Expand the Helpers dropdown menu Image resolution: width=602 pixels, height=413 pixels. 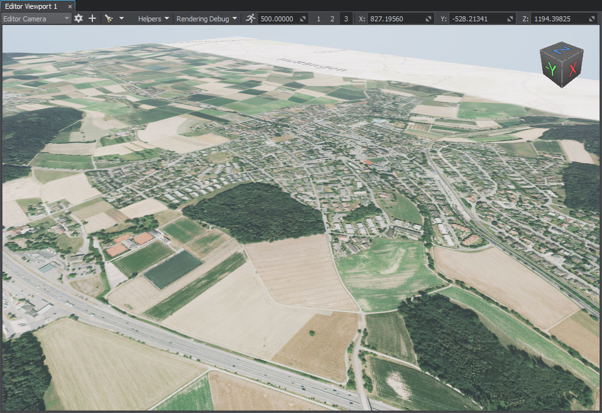pyautogui.click(x=154, y=19)
